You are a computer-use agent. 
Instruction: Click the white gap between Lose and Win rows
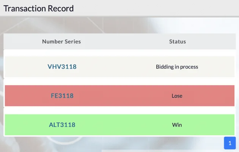tap(119, 110)
